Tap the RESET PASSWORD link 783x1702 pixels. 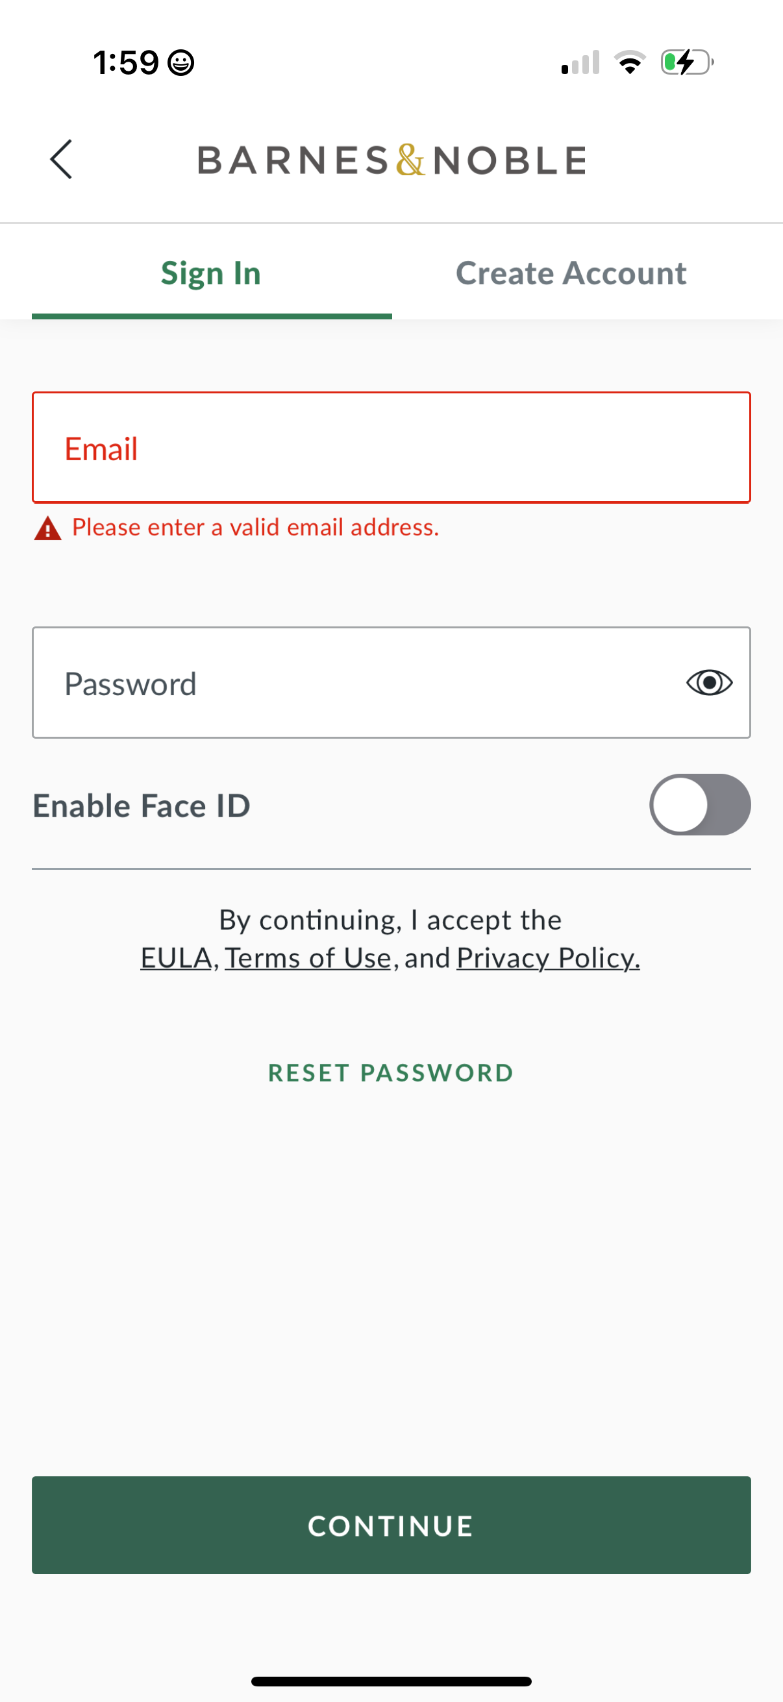[x=391, y=1073]
